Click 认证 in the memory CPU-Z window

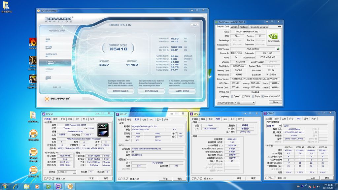coord(239,178)
